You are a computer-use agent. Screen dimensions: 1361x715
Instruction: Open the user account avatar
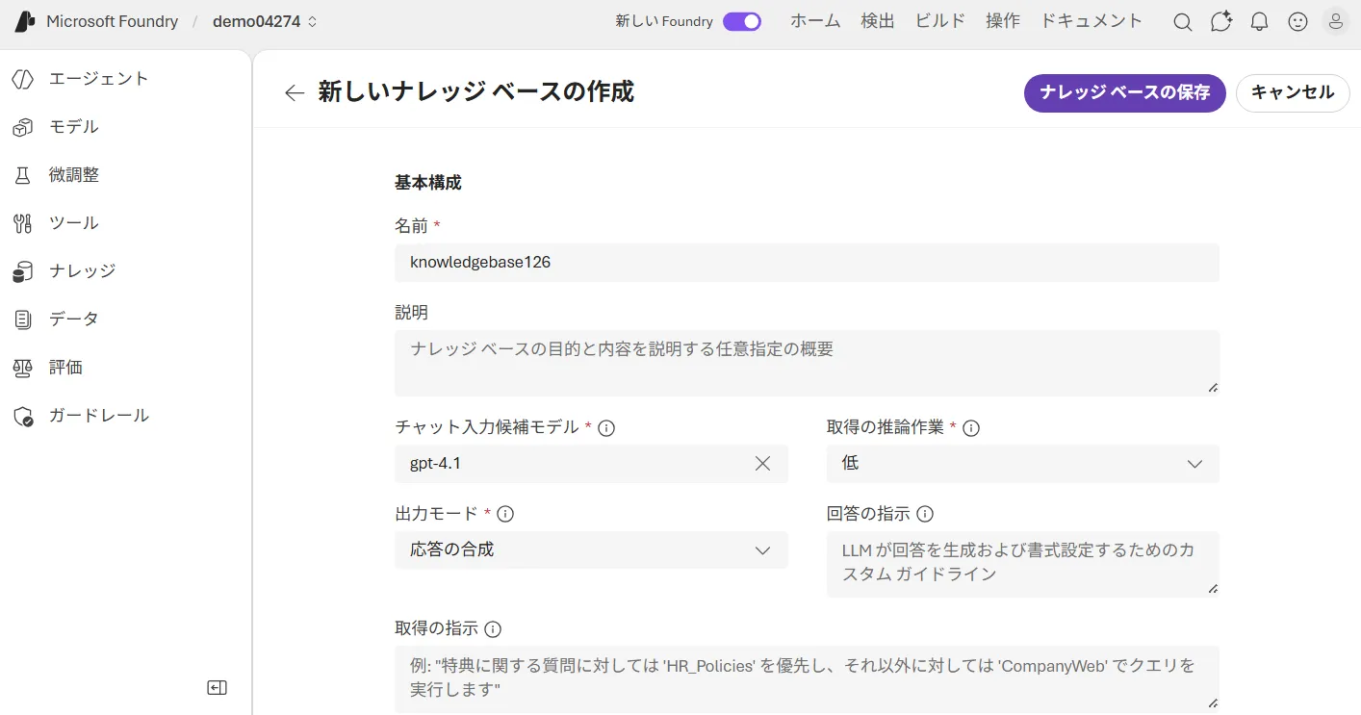click(1336, 21)
